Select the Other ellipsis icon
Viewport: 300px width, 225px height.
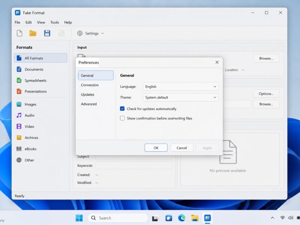pyautogui.click(x=19, y=160)
